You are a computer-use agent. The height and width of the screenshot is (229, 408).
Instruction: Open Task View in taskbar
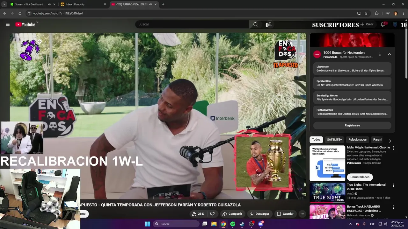tap(205, 224)
